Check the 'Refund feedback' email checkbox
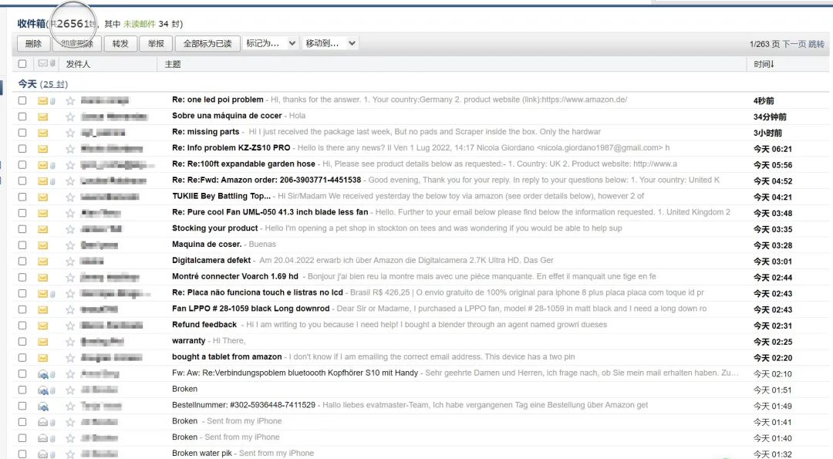 pos(22,325)
